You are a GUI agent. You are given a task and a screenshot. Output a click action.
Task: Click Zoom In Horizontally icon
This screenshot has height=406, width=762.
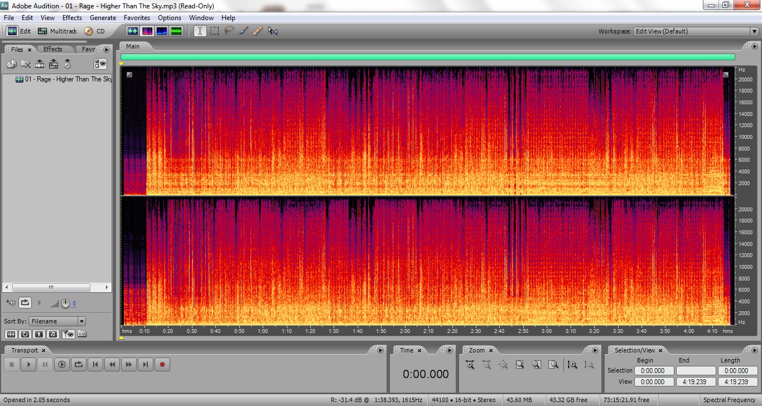click(470, 365)
